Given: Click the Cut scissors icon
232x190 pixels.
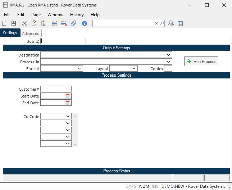Looking at the screenshot, I should (x=24, y=23).
